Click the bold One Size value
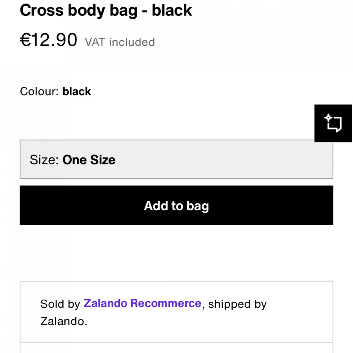The height and width of the screenshot is (353, 353). (x=89, y=160)
